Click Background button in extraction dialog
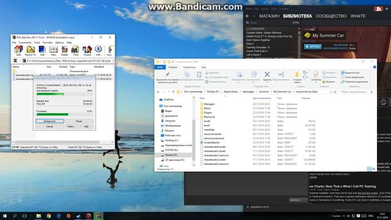Screen dimensions: 391x220 coord(49,121)
